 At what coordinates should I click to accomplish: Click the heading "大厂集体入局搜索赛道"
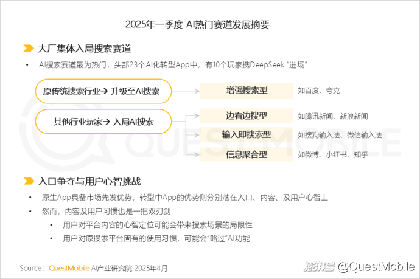tap(85, 49)
